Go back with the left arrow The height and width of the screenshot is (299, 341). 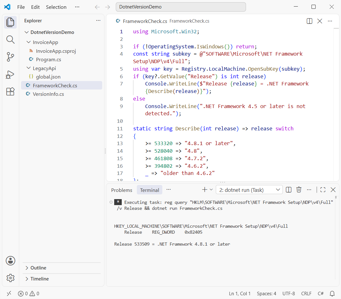pos(97,7)
